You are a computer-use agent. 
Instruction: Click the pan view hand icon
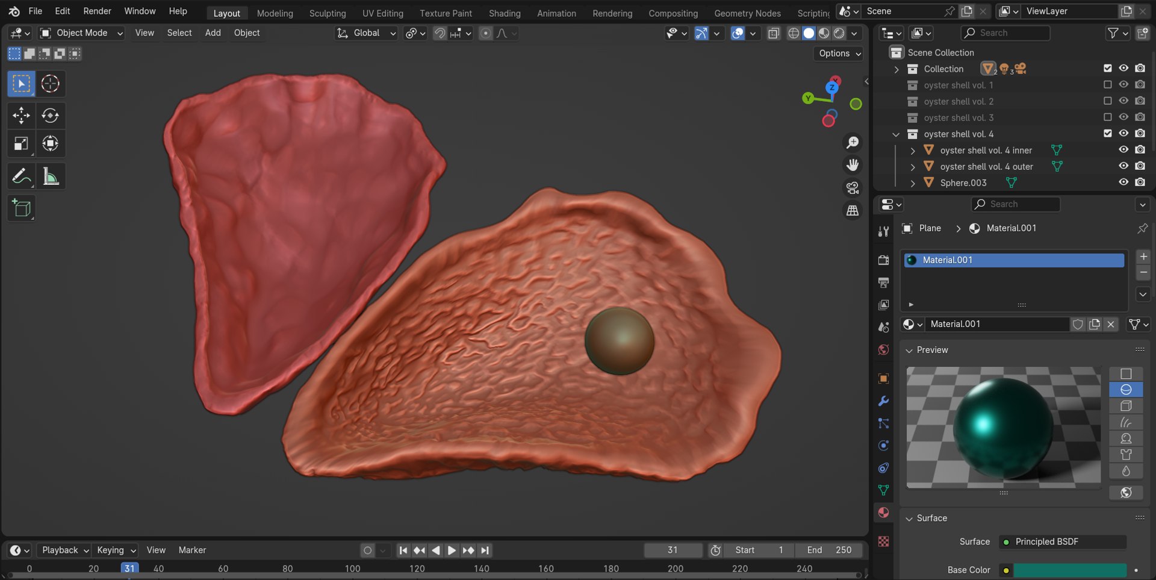853,165
